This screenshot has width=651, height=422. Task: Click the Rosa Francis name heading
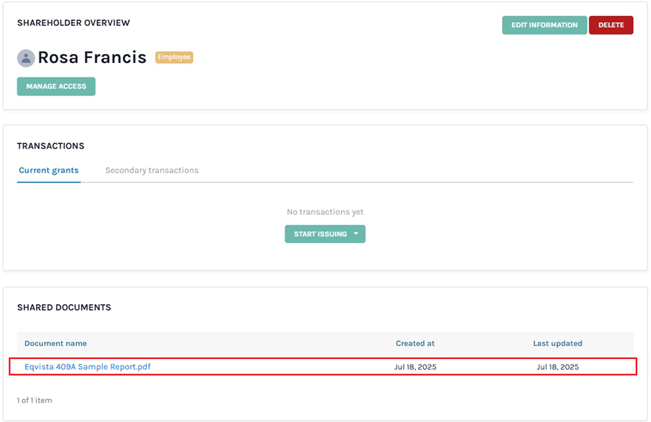(x=92, y=57)
